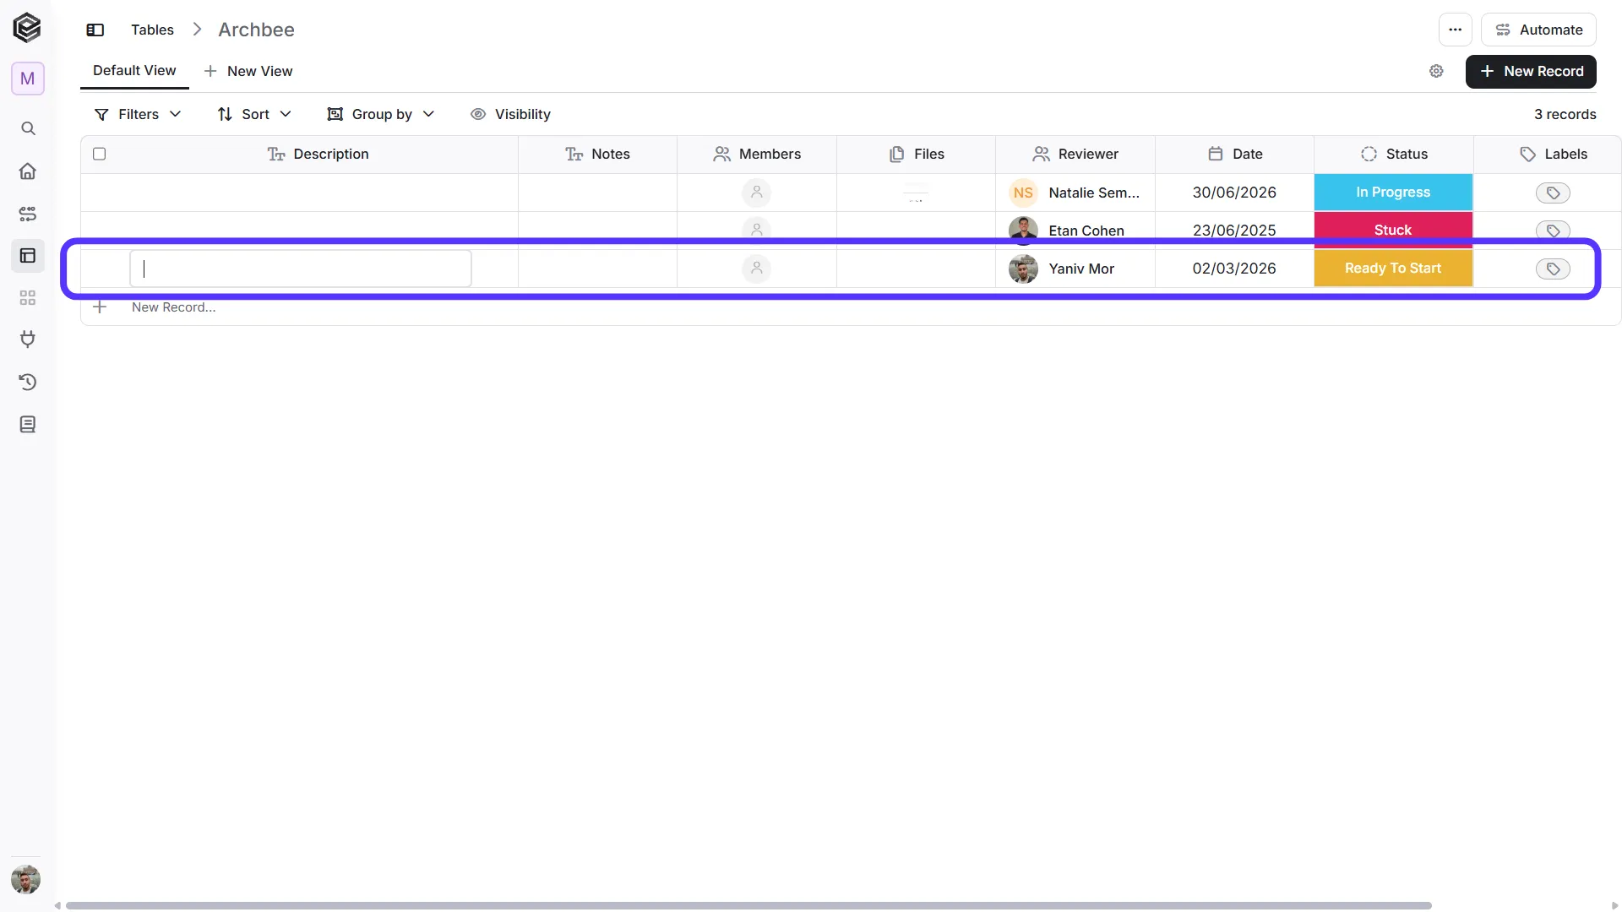Click the black New Record button

1531,71
